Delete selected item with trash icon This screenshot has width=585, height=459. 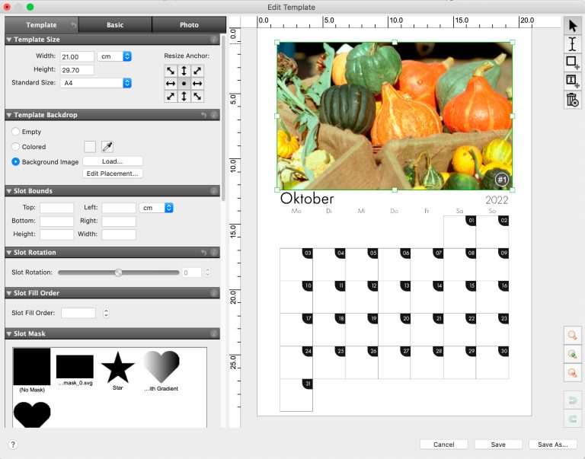(x=572, y=100)
